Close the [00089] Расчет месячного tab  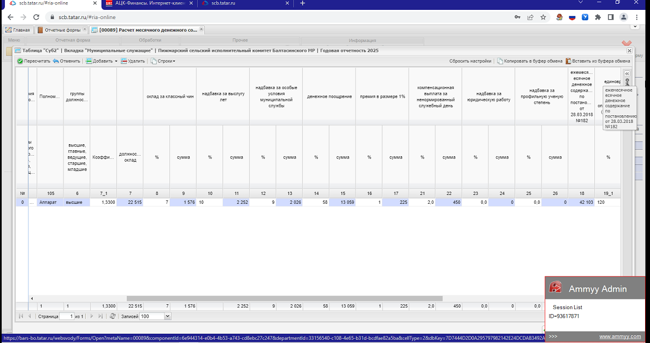pyautogui.click(x=202, y=29)
